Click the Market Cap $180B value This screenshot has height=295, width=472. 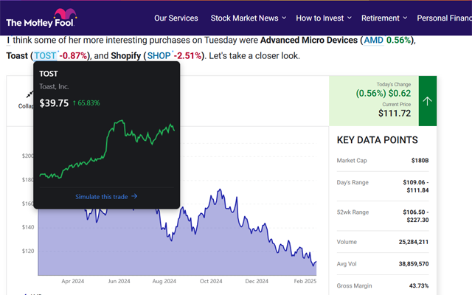tap(420, 161)
